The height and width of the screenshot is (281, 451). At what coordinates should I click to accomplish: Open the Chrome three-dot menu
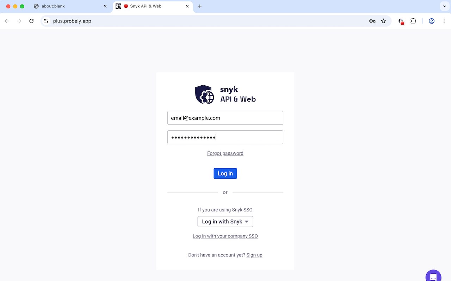pyautogui.click(x=444, y=21)
